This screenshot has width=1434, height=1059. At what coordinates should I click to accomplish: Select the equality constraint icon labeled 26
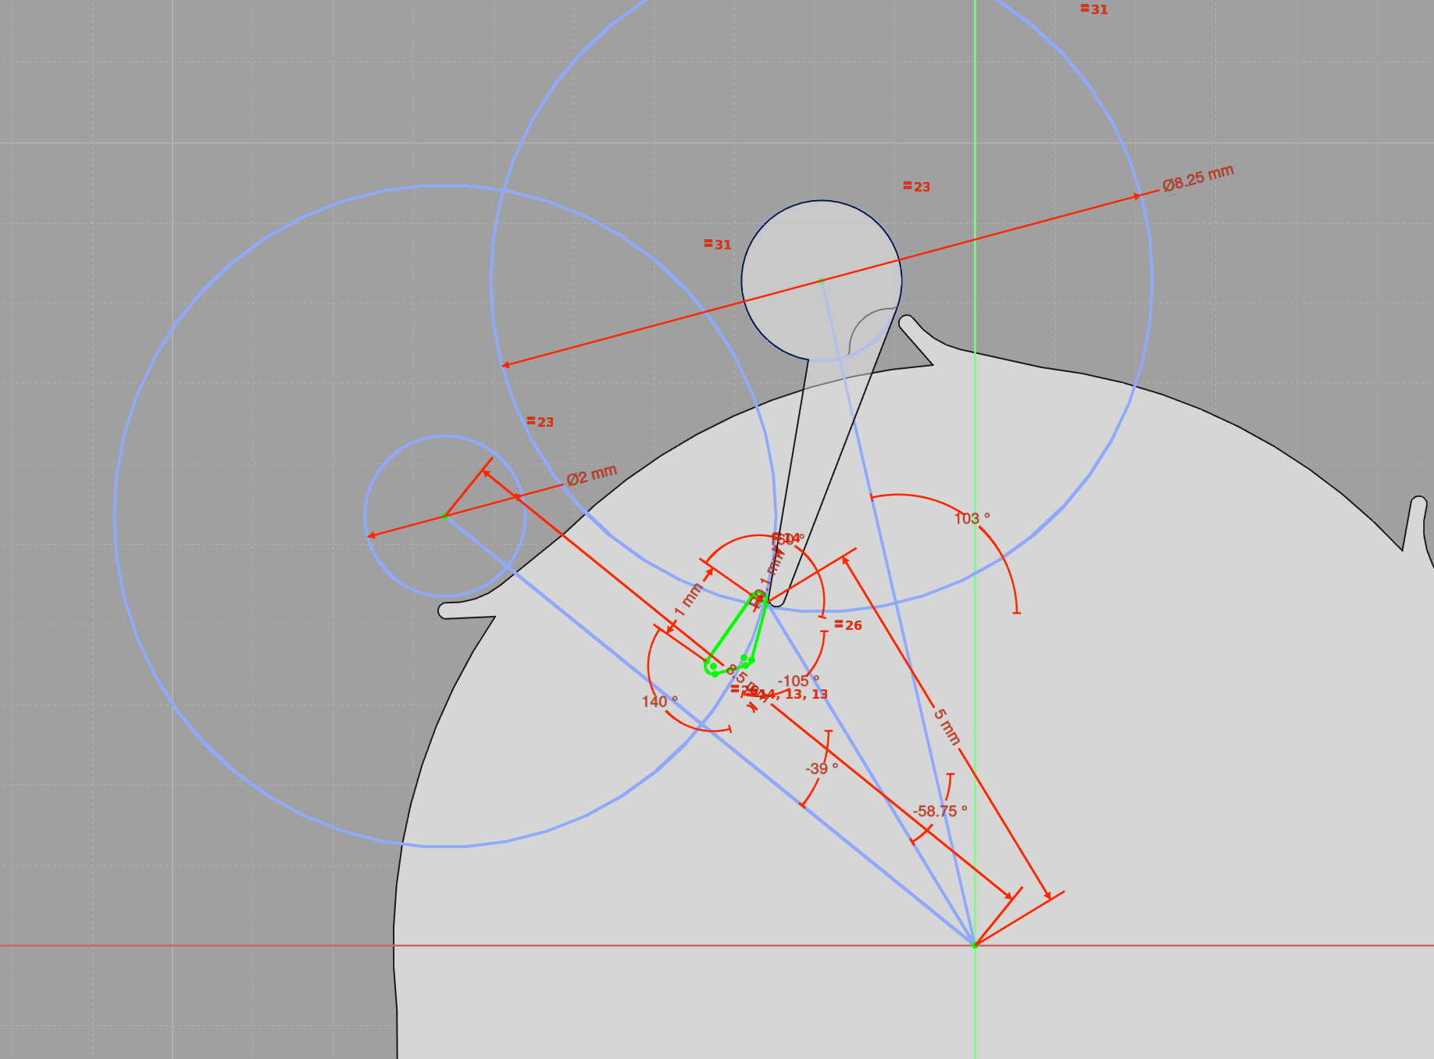click(x=847, y=625)
